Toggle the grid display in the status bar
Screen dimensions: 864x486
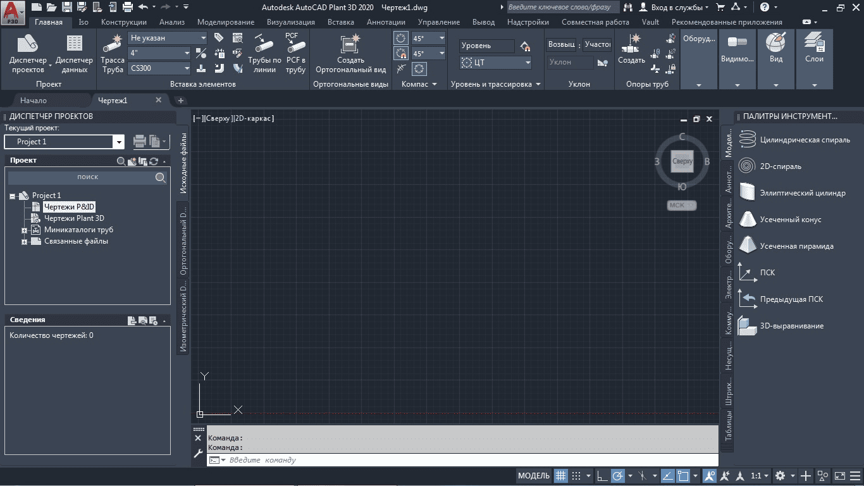(x=561, y=476)
